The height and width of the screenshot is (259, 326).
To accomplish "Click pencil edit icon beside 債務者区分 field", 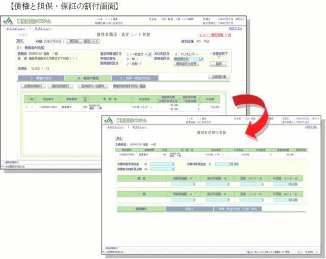I will click(x=201, y=59).
